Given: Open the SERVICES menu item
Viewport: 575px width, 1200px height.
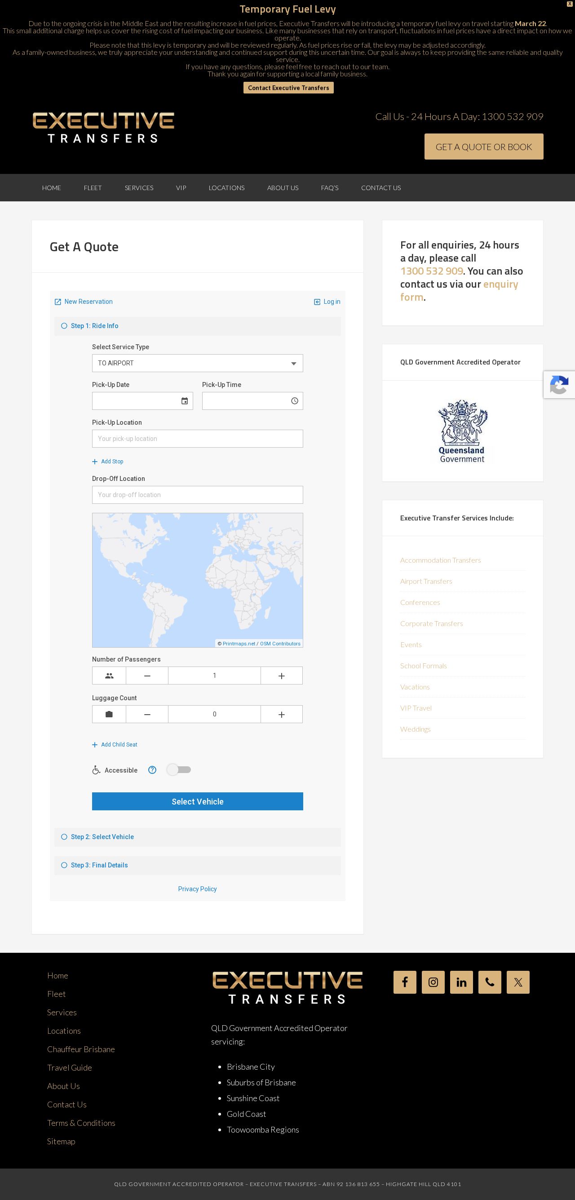Looking at the screenshot, I should pyautogui.click(x=139, y=188).
